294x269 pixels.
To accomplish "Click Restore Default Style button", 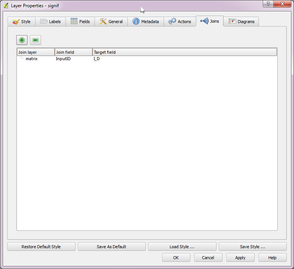I will point(41,247).
